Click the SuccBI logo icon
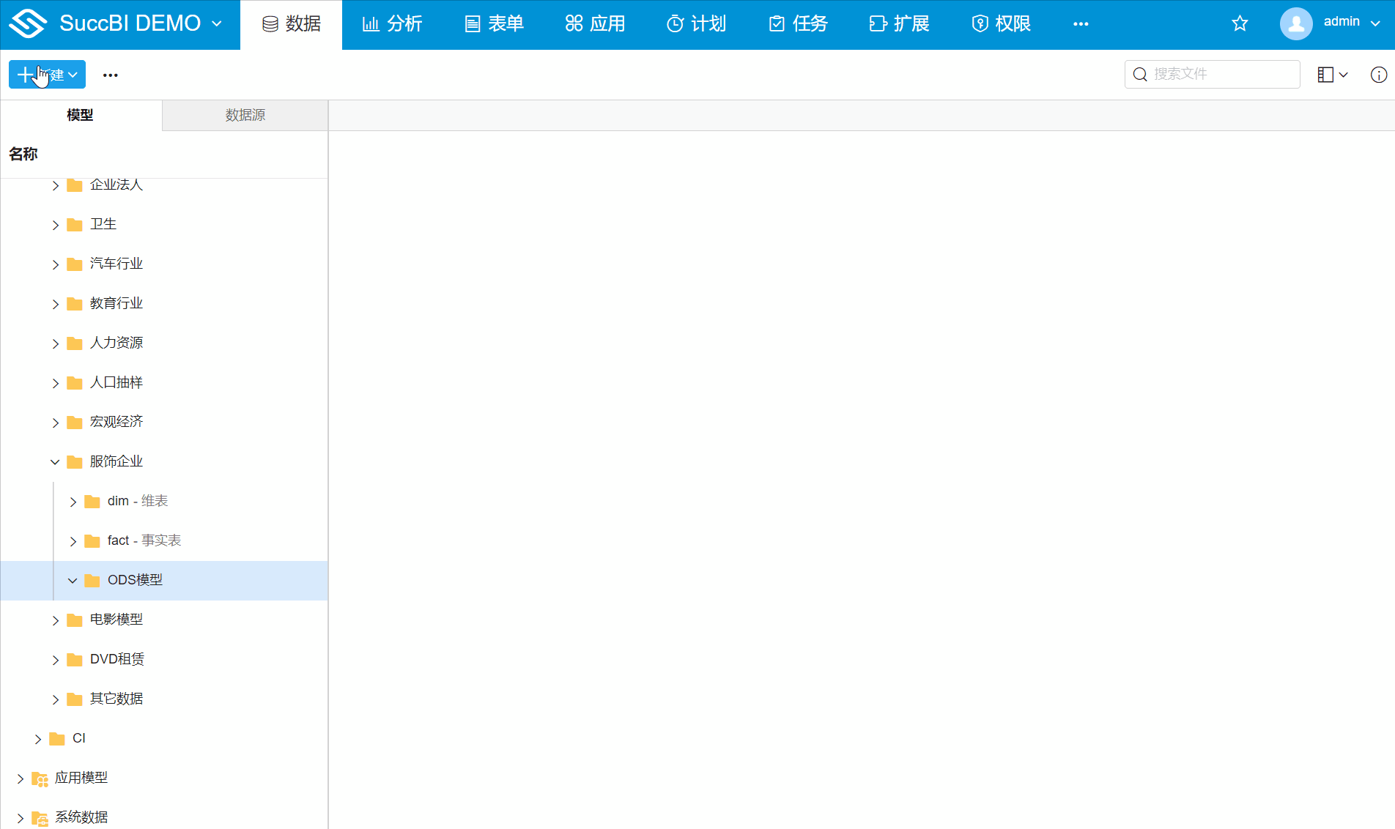This screenshot has height=829, width=1395. click(26, 23)
